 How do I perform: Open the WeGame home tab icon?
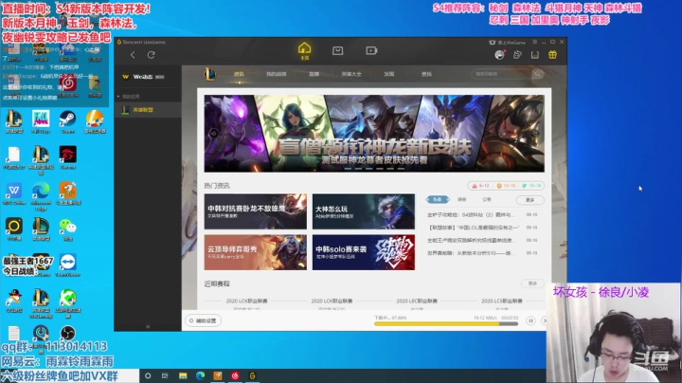(x=304, y=51)
